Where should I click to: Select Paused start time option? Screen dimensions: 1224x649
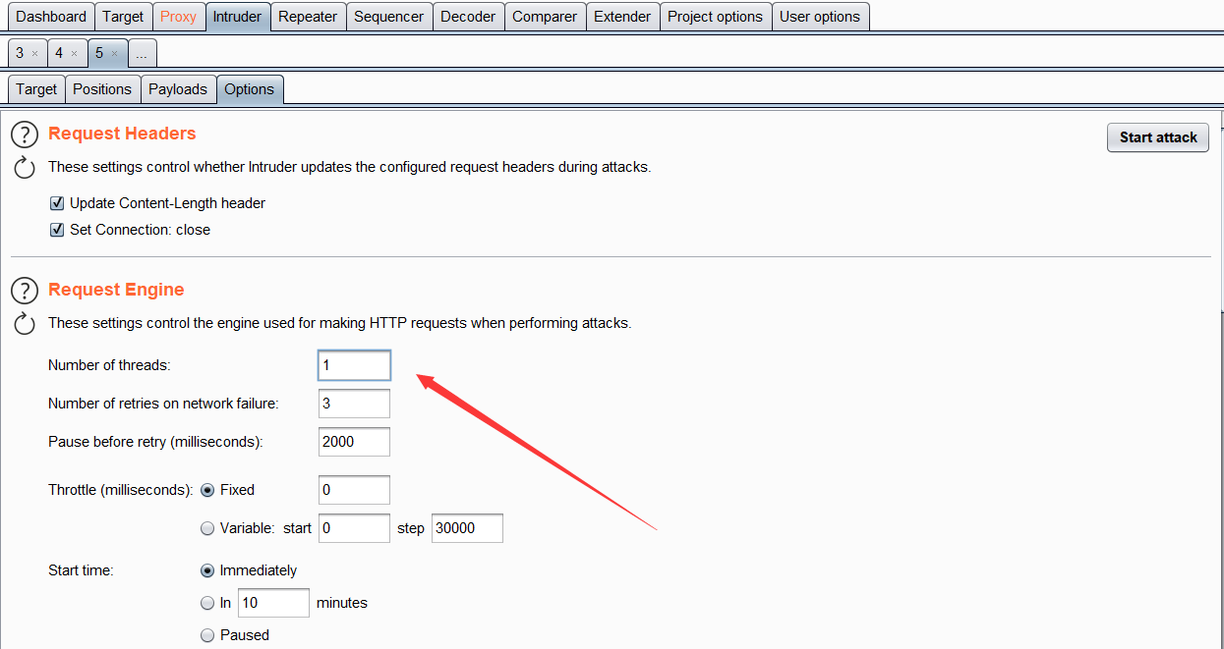pos(207,635)
